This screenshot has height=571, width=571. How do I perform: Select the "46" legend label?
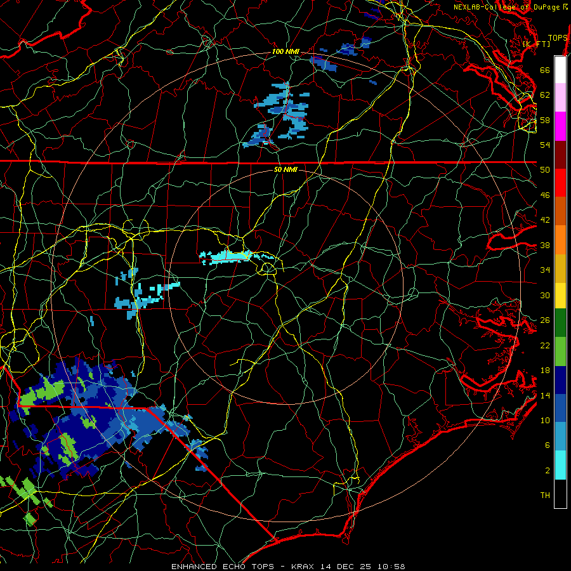click(545, 195)
